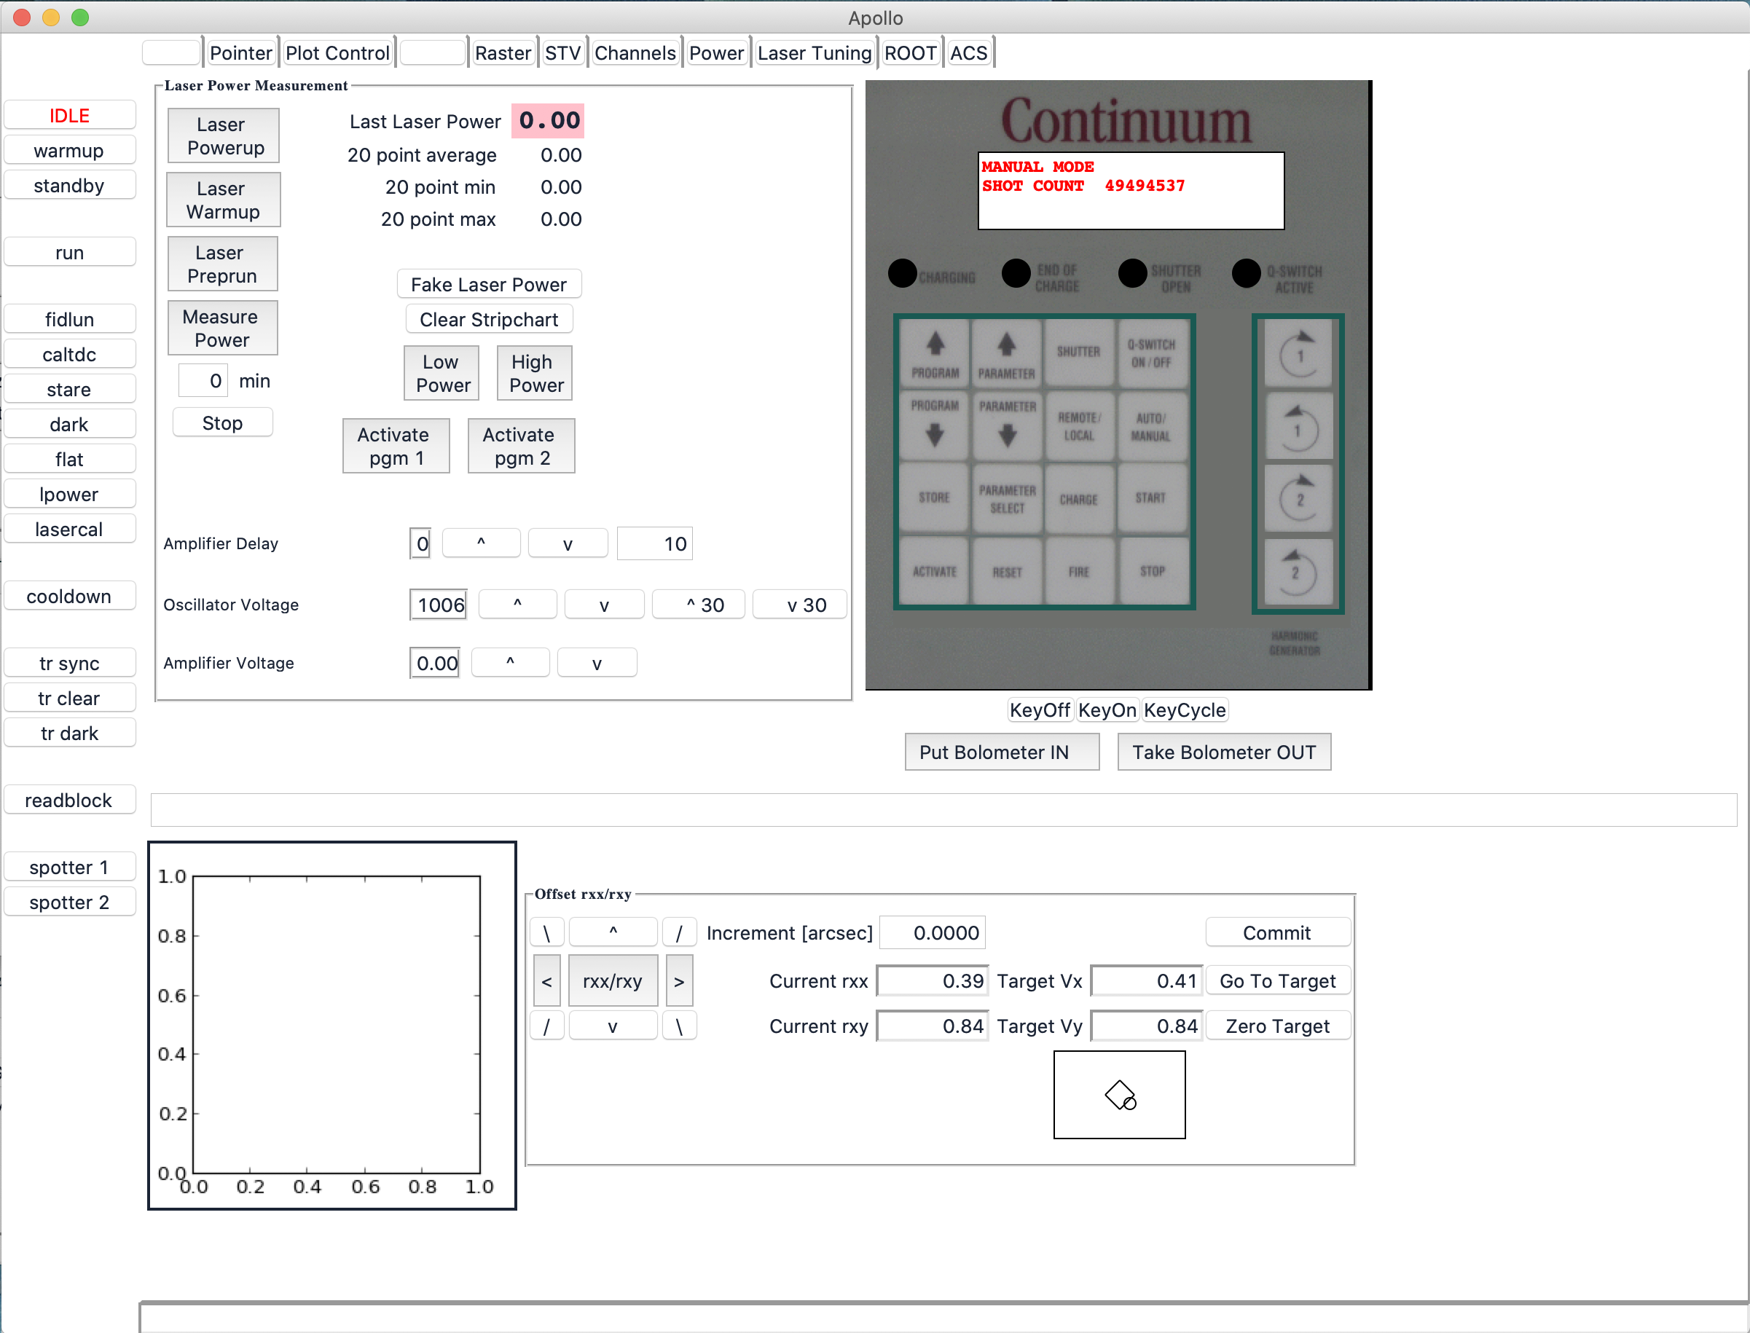Click the REMOTE/LOCAL key
The width and height of the screenshot is (1750, 1333).
[x=1078, y=425]
